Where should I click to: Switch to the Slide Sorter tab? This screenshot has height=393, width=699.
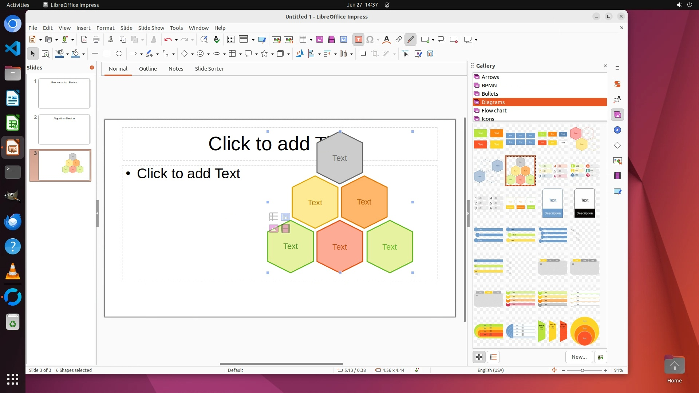pyautogui.click(x=209, y=69)
